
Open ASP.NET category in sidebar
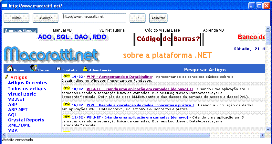point(18,110)
